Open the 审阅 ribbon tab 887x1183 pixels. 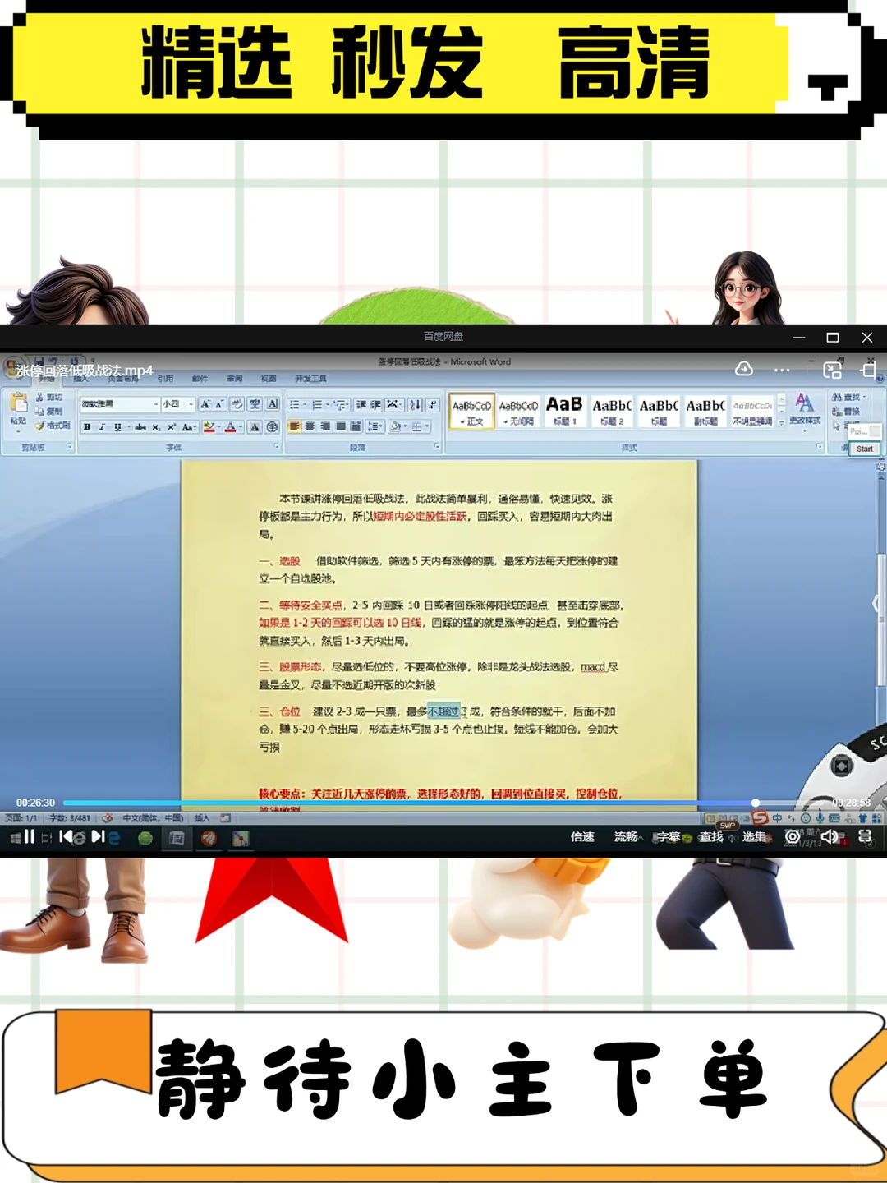point(235,379)
